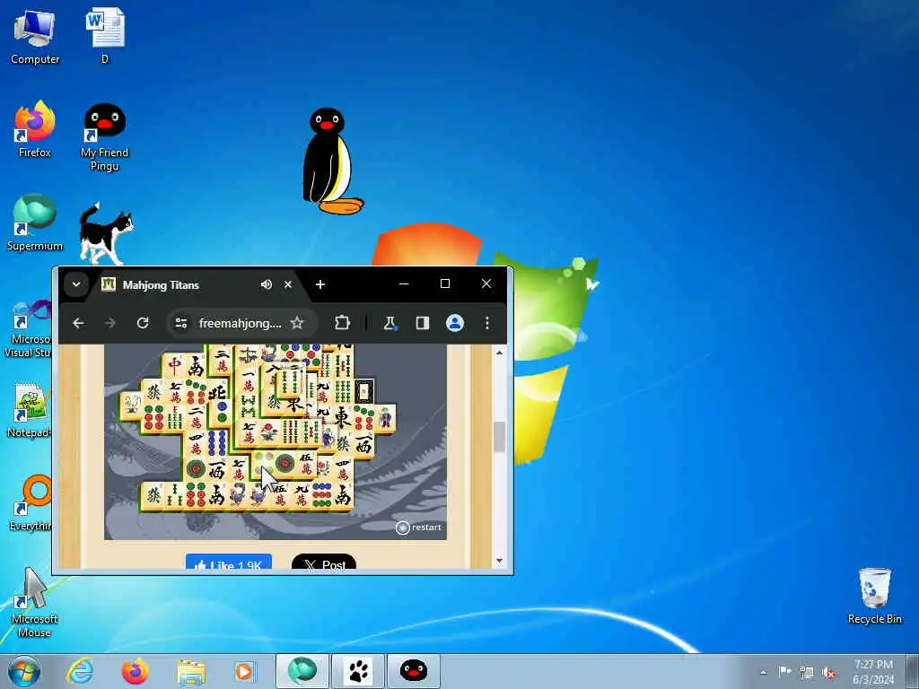Open the Notepad++ desktop shortcut
The image size is (919, 689).
coord(29,410)
